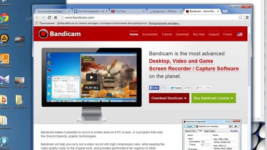The width and height of the screenshot is (267, 150).
Task: Click the tweet count 2,518
Action: point(187,88)
